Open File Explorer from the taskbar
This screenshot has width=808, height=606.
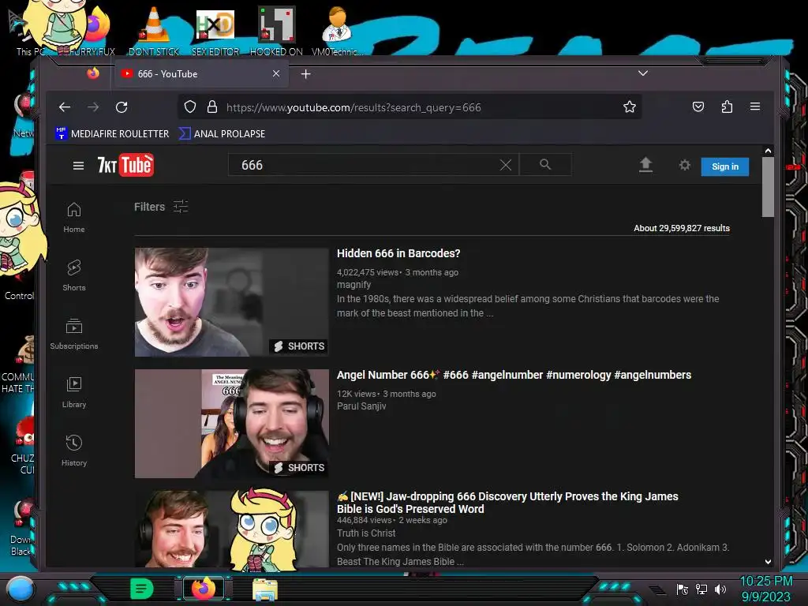coord(265,589)
